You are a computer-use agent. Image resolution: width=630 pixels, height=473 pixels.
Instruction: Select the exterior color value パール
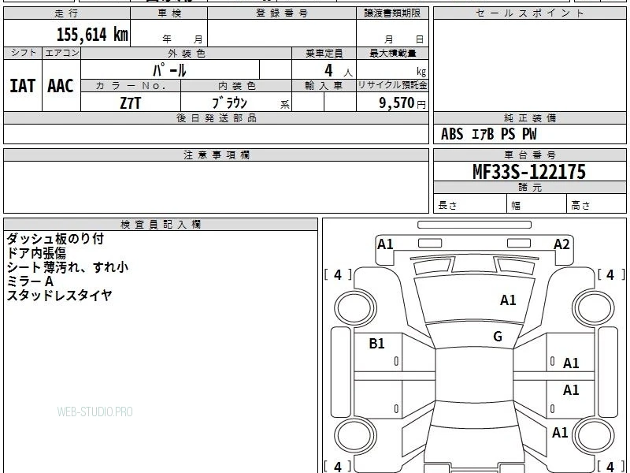(169, 70)
